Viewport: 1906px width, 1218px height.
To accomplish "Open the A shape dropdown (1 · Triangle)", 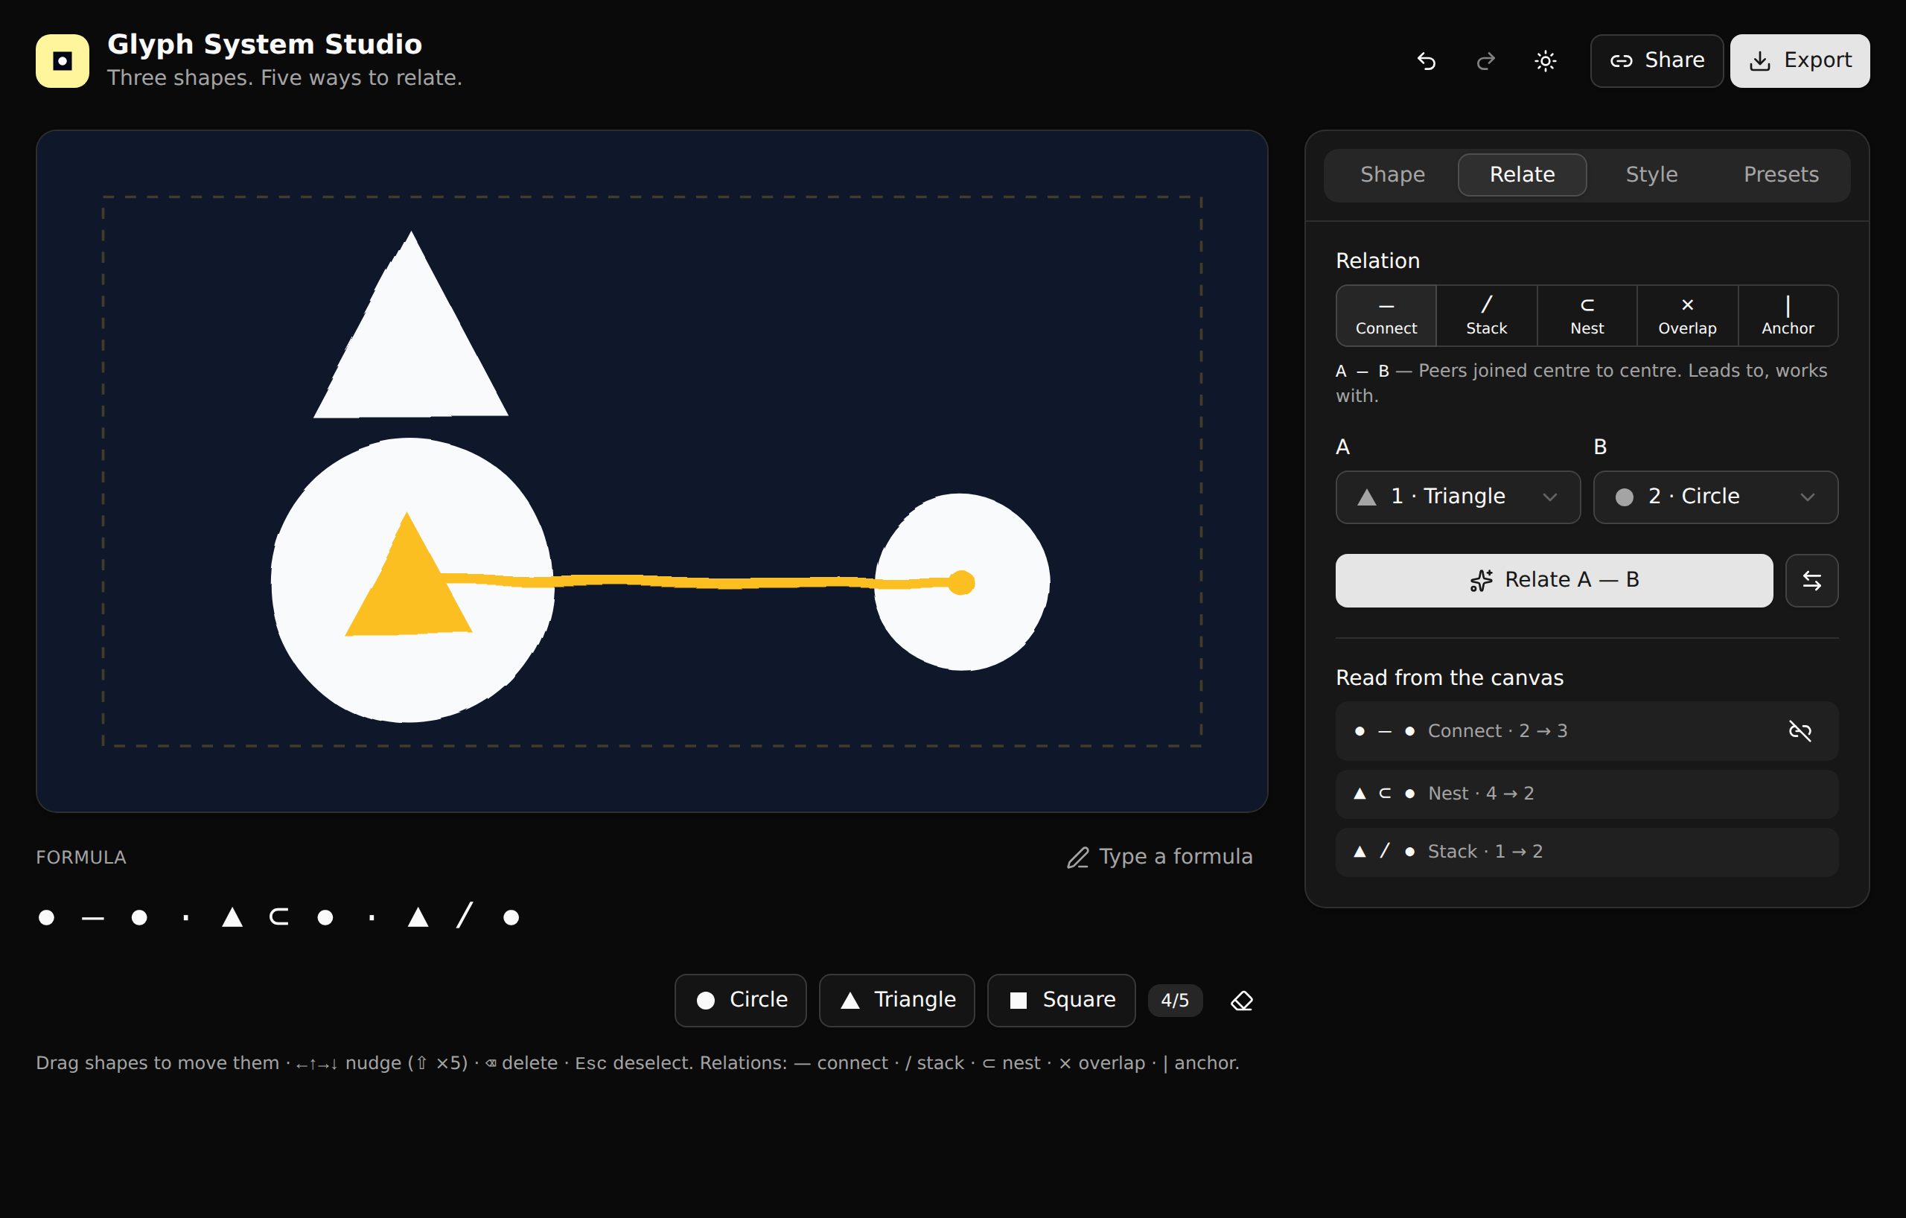I will (x=1458, y=497).
